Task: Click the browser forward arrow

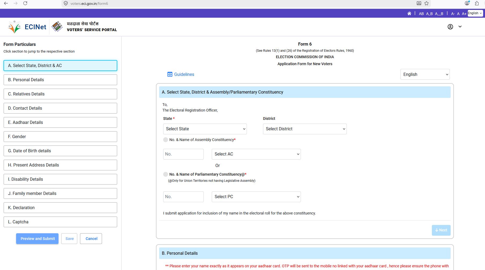Action: coord(16,3)
